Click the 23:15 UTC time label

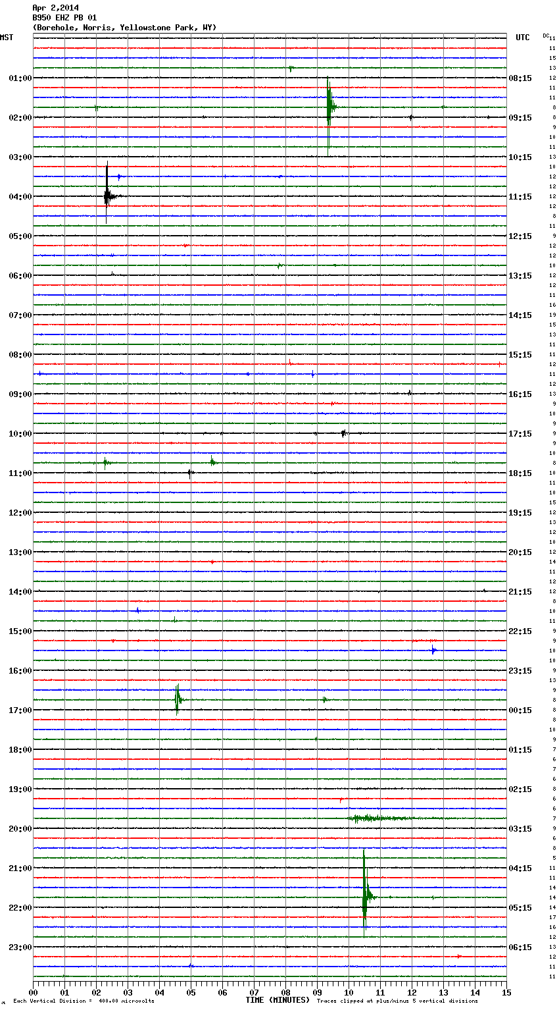520,671
